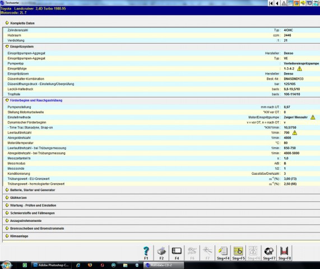Expand the Klimaanlage section
This screenshot has width=320, height=269.
click(x=7, y=236)
